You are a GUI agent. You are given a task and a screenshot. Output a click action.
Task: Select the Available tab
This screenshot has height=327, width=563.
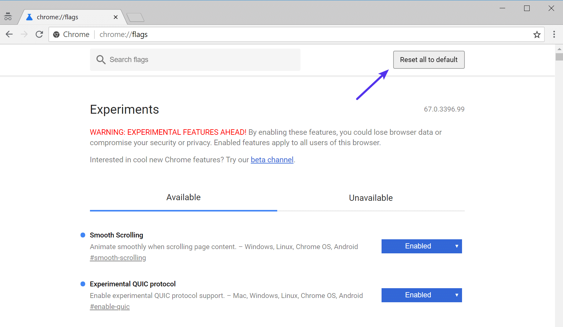183,197
